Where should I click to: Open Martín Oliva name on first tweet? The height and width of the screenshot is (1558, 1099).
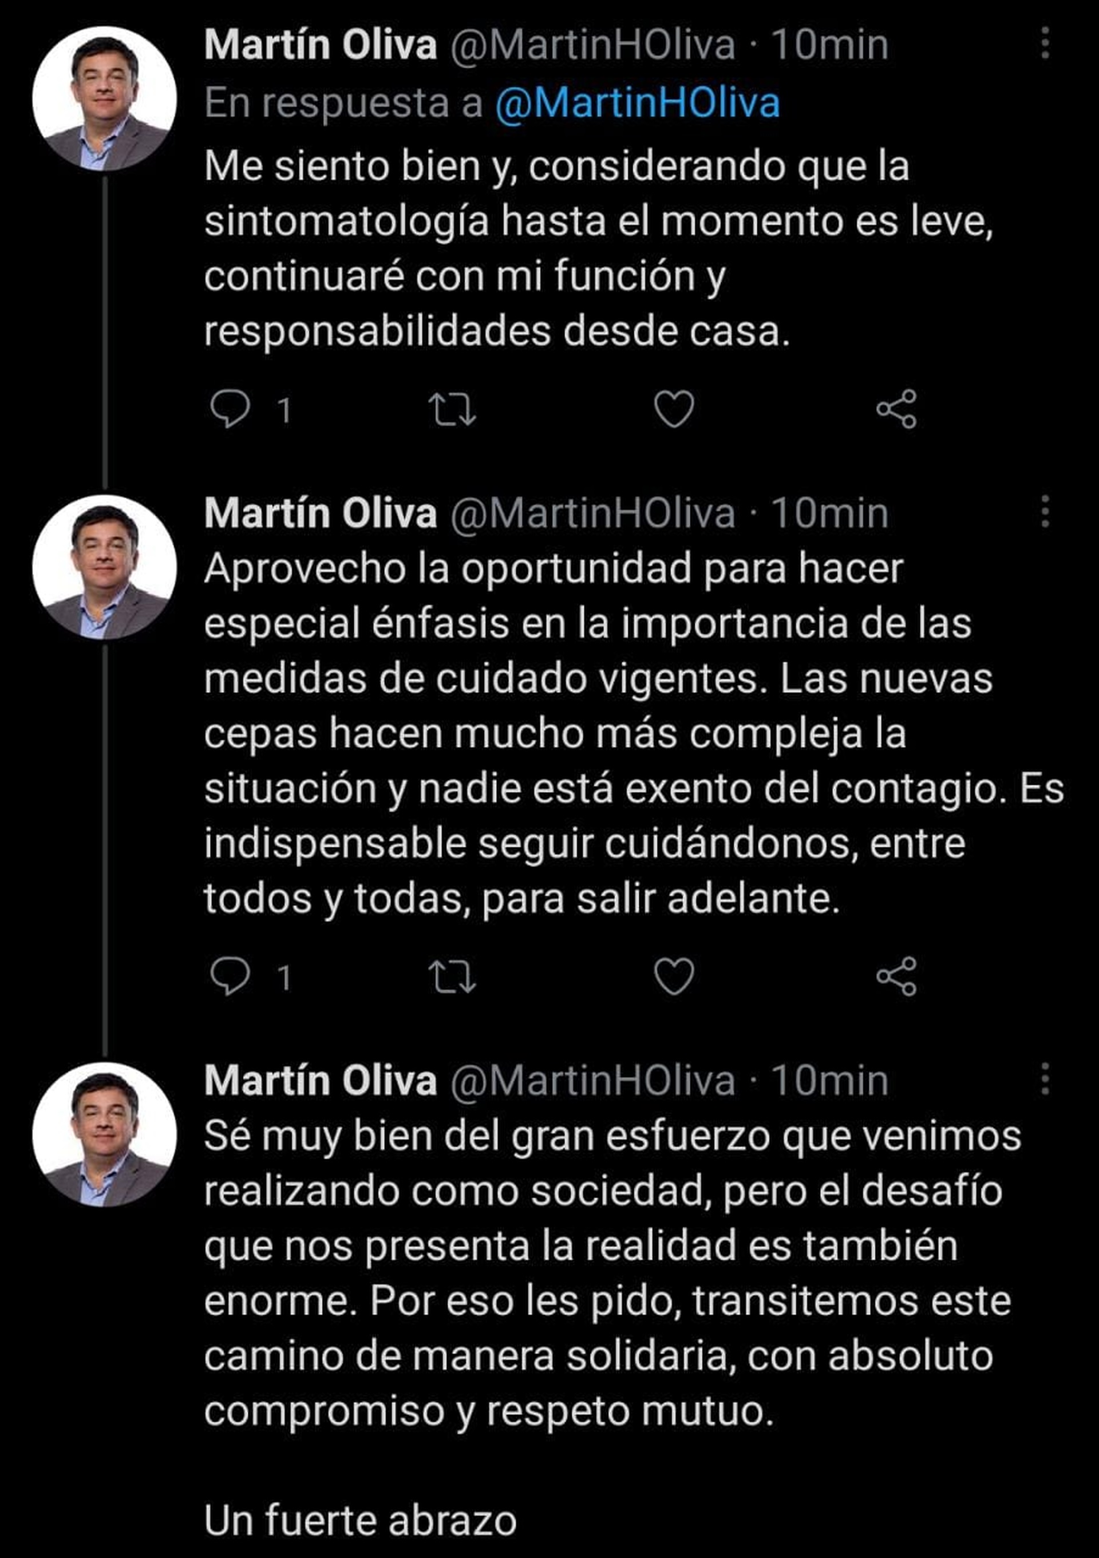(320, 45)
